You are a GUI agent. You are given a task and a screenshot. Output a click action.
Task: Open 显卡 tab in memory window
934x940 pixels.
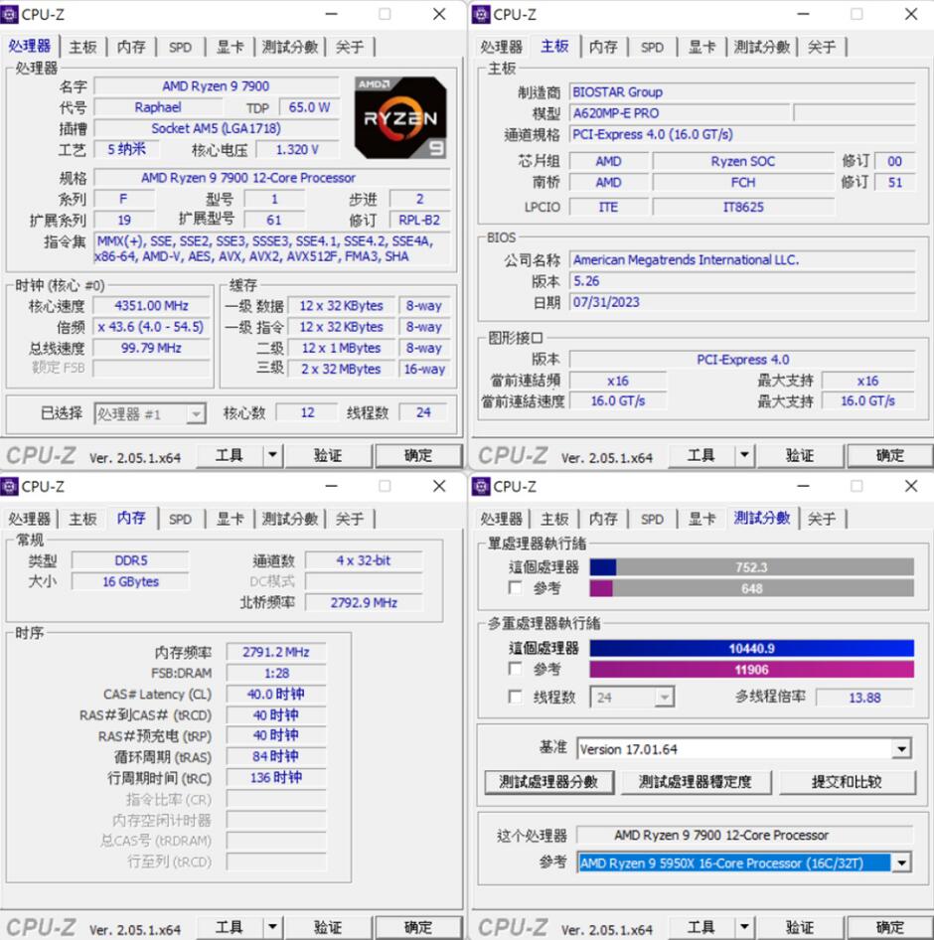[x=231, y=519]
